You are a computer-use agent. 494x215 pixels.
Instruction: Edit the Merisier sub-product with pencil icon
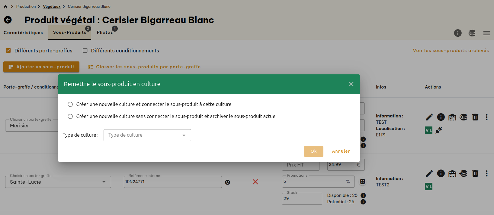click(x=429, y=117)
